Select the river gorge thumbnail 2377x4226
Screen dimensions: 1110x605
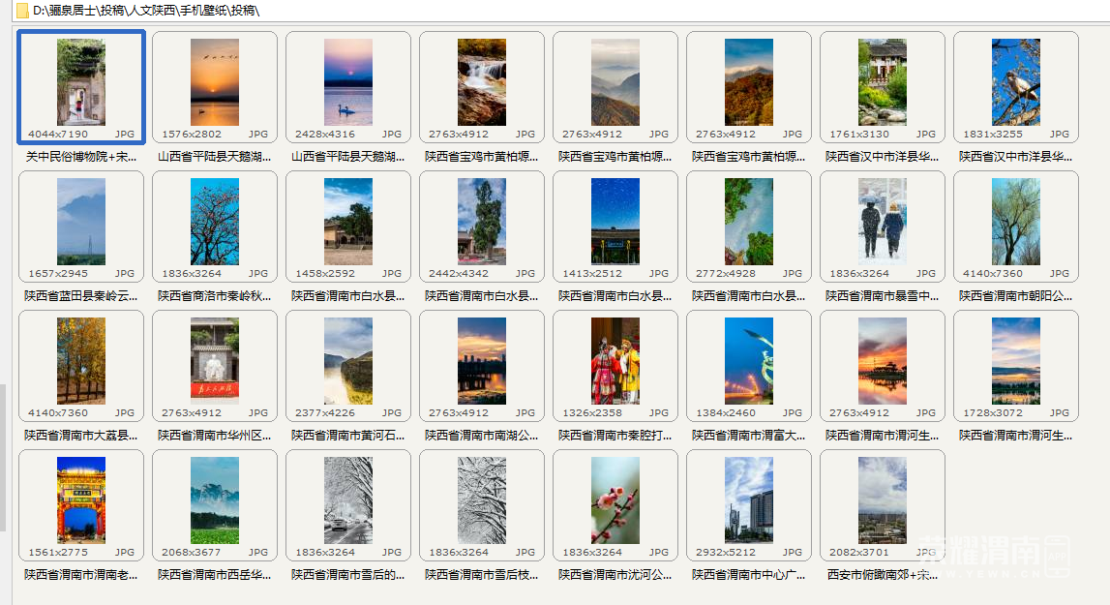point(348,361)
